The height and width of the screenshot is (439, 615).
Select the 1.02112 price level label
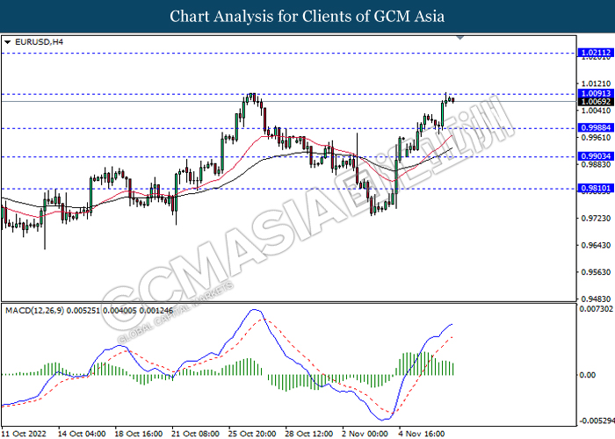click(x=596, y=53)
